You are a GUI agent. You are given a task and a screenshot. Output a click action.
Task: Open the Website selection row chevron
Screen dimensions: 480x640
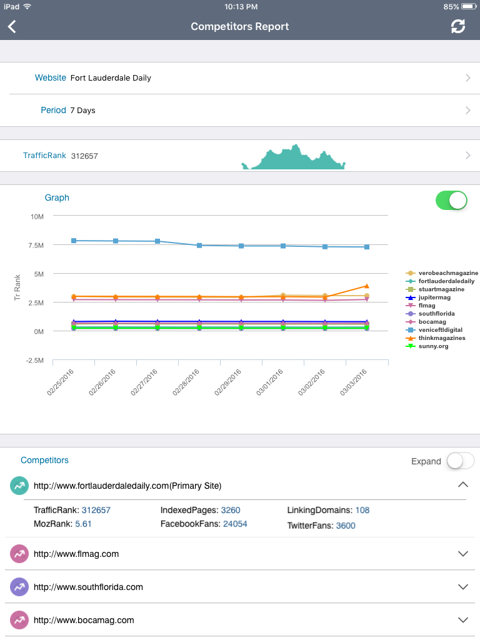pyautogui.click(x=467, y=78)
